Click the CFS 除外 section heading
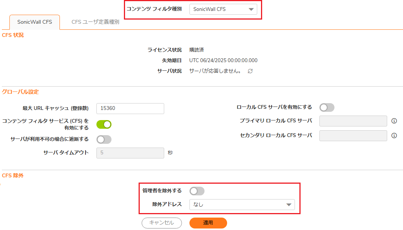This screenshot has width=403, height=230. [x=13, y=175]
